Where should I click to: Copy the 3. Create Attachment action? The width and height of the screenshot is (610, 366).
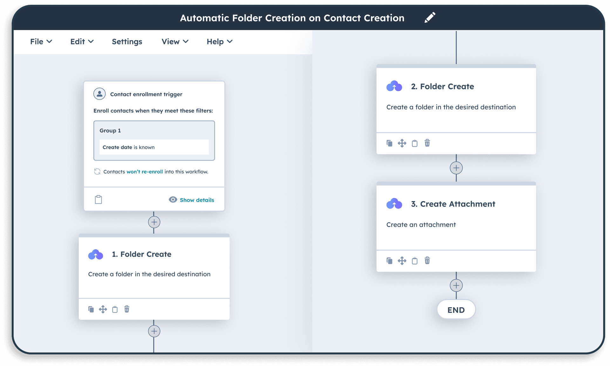390,261
